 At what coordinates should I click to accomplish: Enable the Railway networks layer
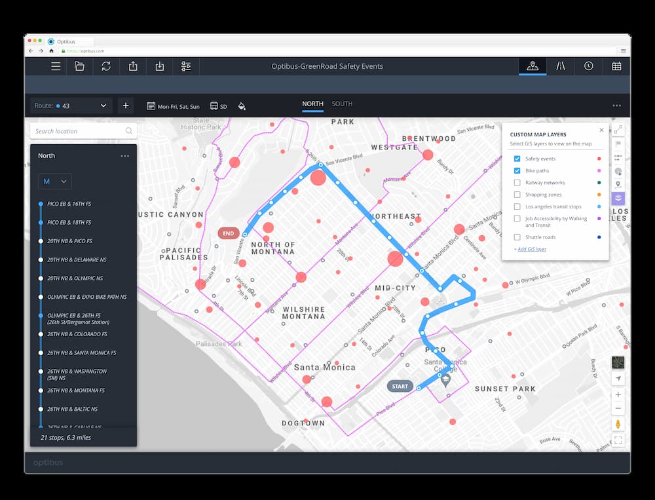click(517, 182)
